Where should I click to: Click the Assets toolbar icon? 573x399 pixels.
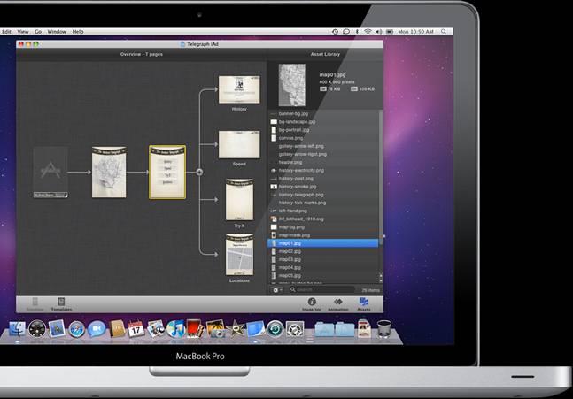pyautogui.click(x=364, y=303)
